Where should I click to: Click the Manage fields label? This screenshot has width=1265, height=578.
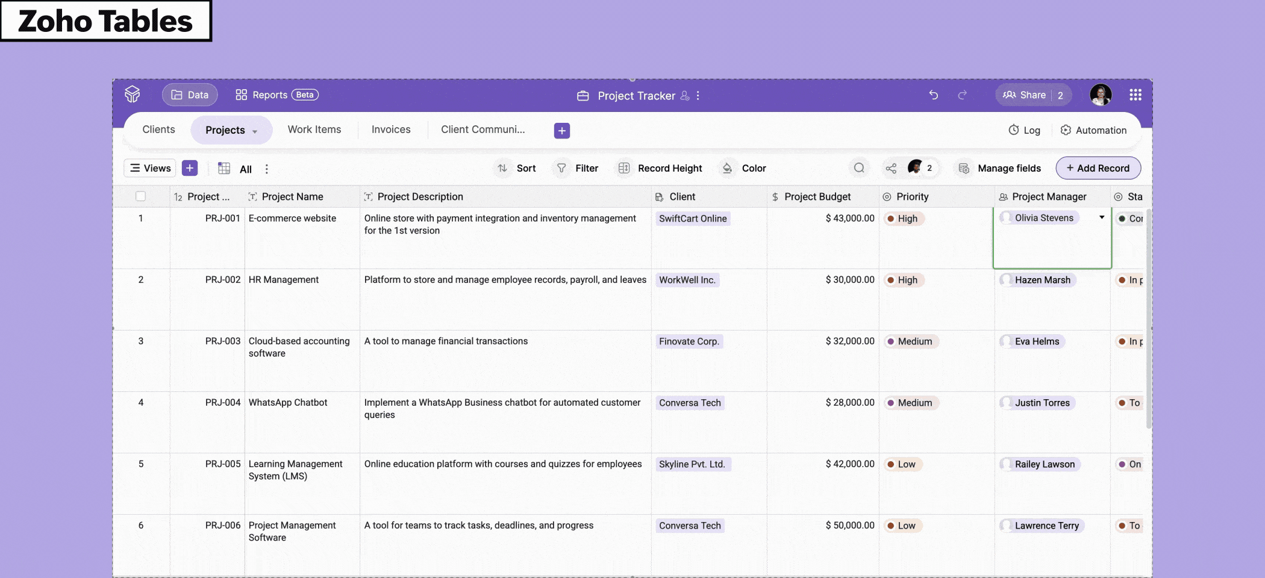coord(1009,168)
